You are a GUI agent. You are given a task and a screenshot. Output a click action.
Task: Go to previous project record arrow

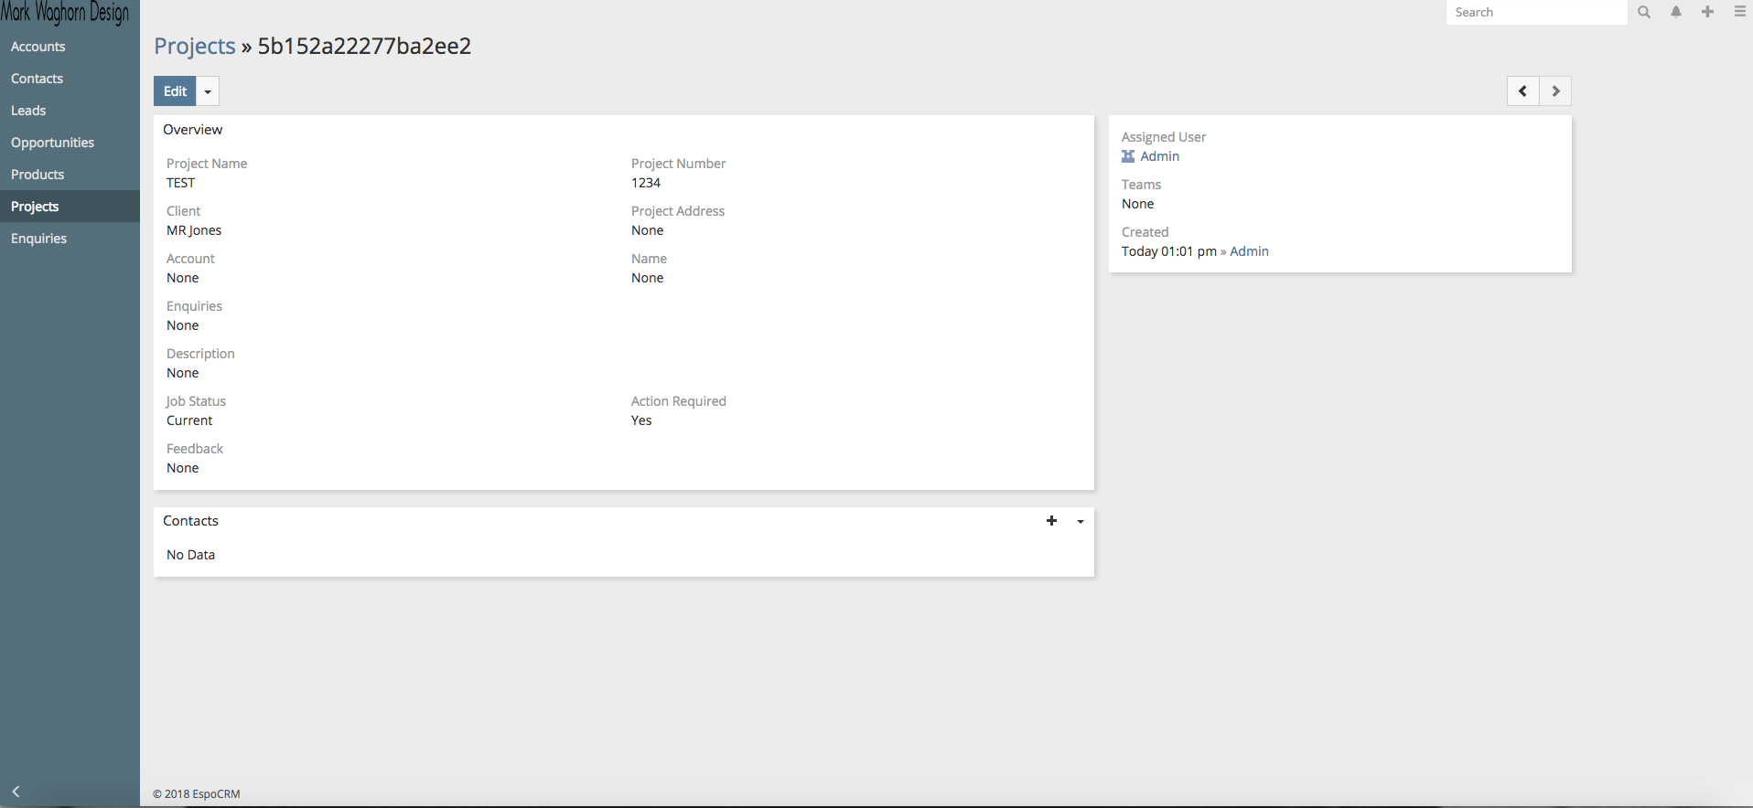click(1523, 91)
